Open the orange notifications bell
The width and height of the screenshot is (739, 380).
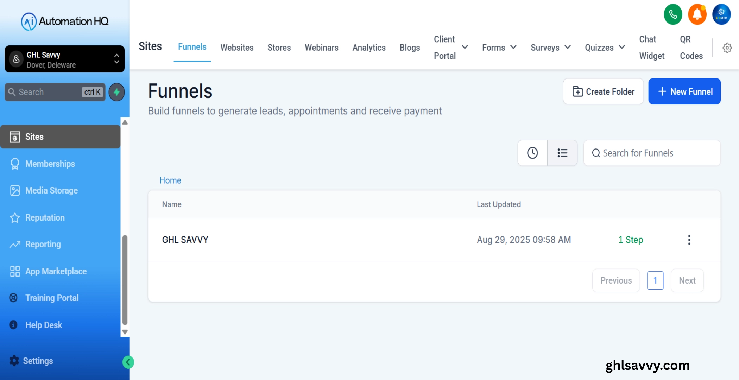[697, 15]
